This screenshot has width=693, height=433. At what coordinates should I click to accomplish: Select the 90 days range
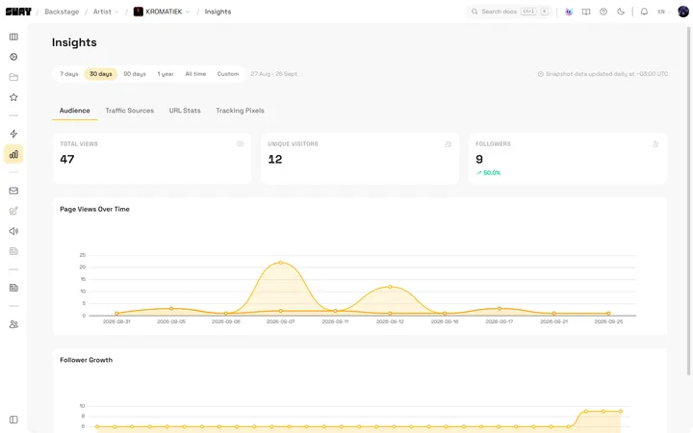(135, 74)
